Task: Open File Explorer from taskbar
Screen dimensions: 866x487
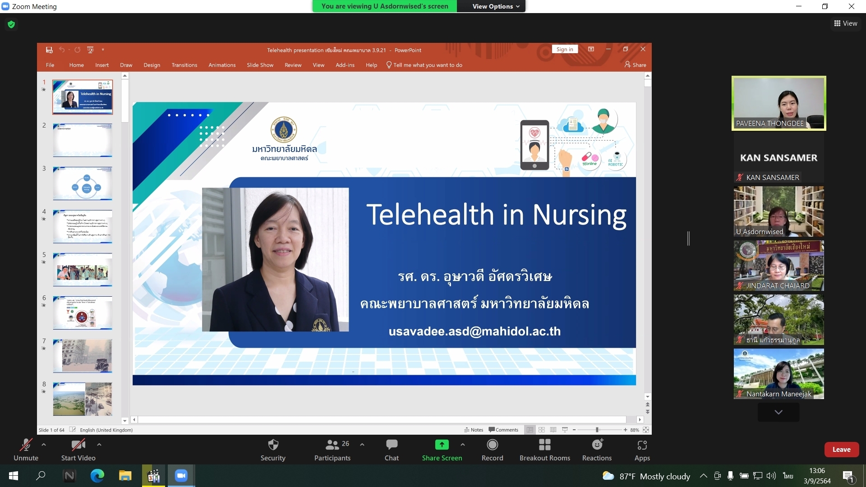Action: pos(125,476)
